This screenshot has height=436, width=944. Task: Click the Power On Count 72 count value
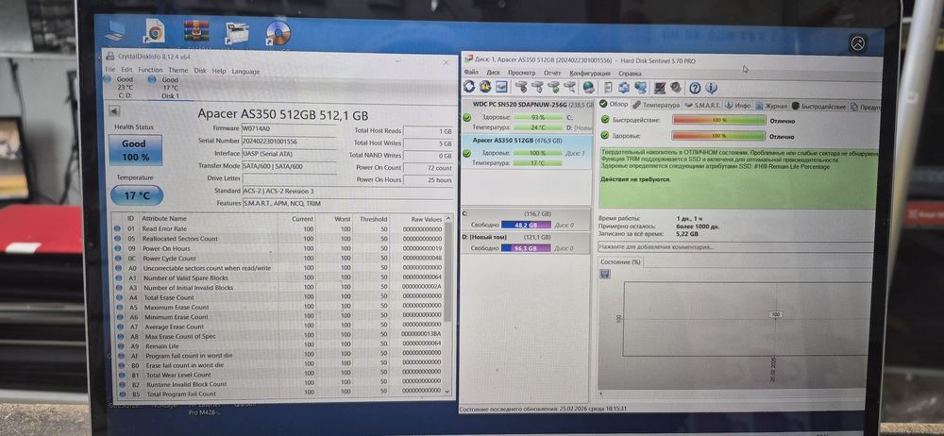coord(428,167)
